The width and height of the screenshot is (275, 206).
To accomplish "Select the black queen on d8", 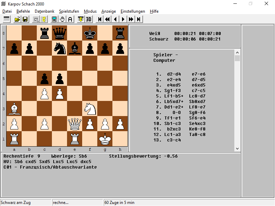I will click(x=59, y=33).
